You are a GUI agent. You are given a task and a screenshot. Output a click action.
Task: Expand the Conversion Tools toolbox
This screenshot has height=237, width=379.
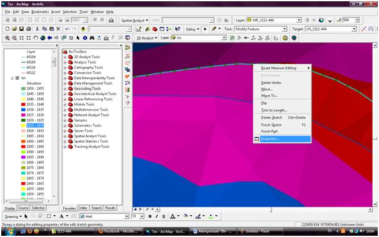65,73
